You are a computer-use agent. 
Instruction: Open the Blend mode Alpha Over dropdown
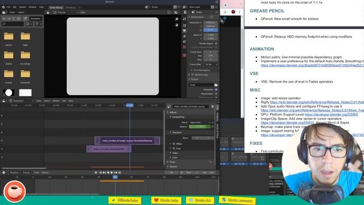click(x=200, y=122)
